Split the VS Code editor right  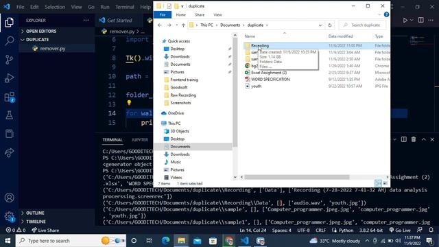(x=420, y=20)
